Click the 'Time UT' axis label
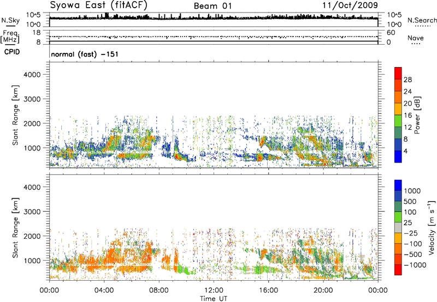The height and width of the screenshot is (302, 437). 214,299
